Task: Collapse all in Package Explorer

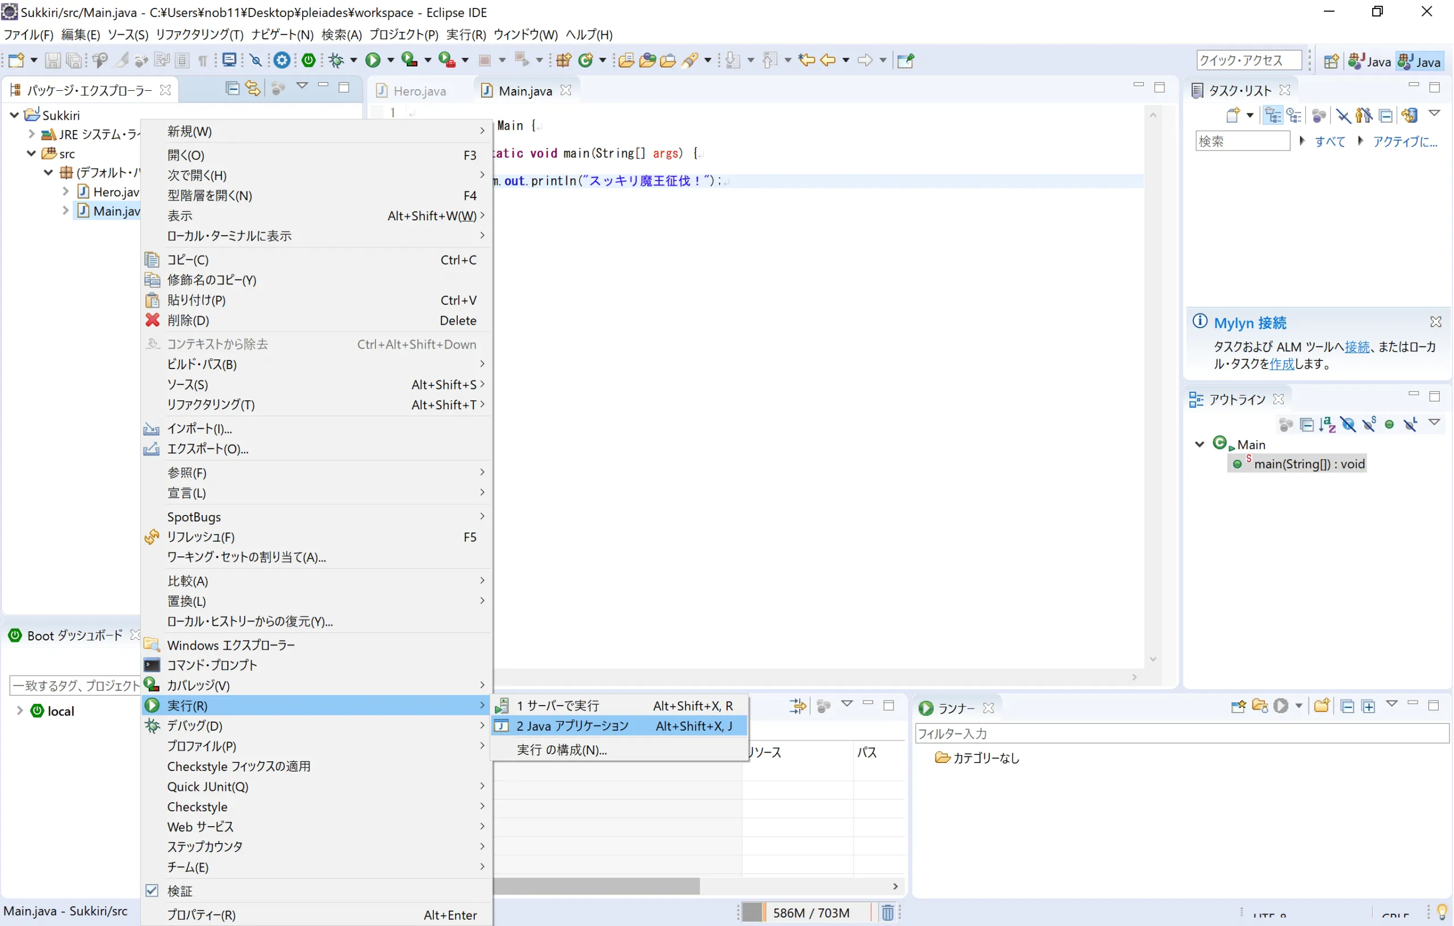Action: pos(232,89)
